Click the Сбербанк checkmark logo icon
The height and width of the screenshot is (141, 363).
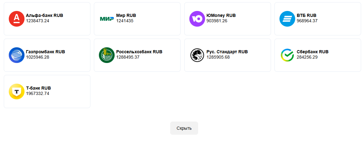pyautogui.click(x=287, y=55)
